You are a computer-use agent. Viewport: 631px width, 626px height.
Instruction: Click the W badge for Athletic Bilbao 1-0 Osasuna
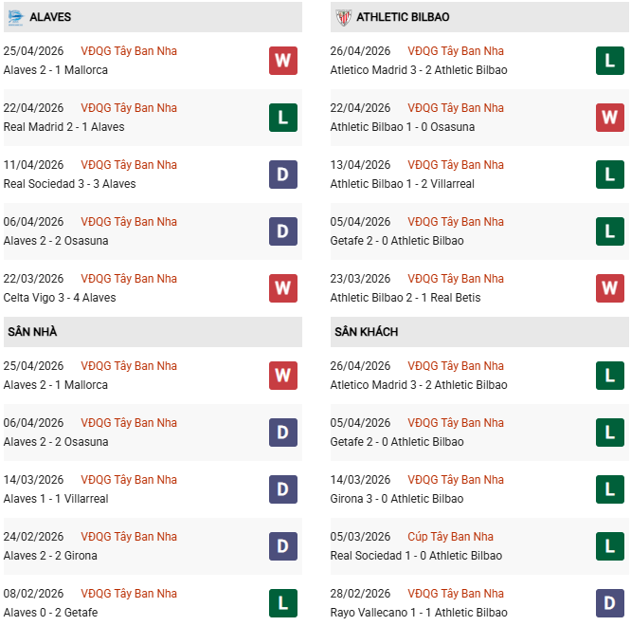(609, 118)
